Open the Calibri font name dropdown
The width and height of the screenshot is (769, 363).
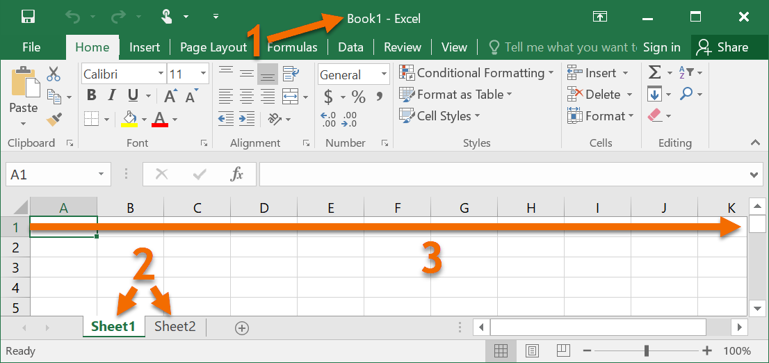[x=161, y=74]
